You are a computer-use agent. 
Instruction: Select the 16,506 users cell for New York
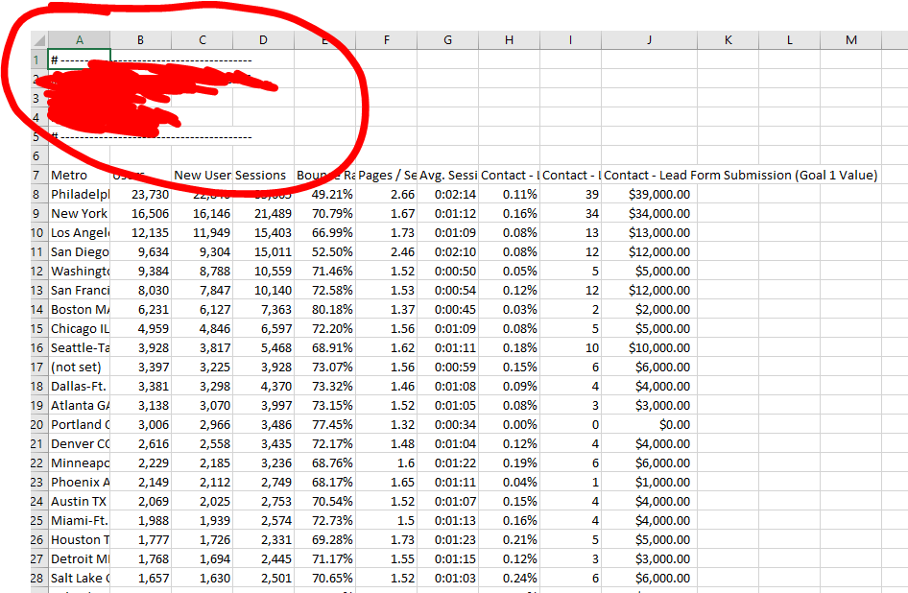tap(141, 214)
